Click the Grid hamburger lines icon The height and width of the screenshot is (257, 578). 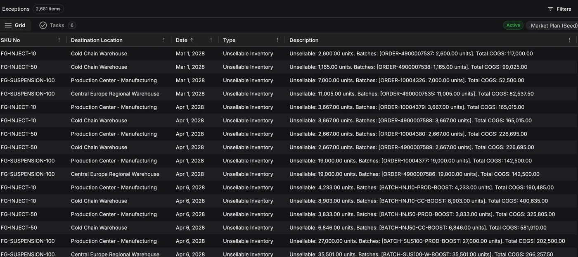pos(8,25)
